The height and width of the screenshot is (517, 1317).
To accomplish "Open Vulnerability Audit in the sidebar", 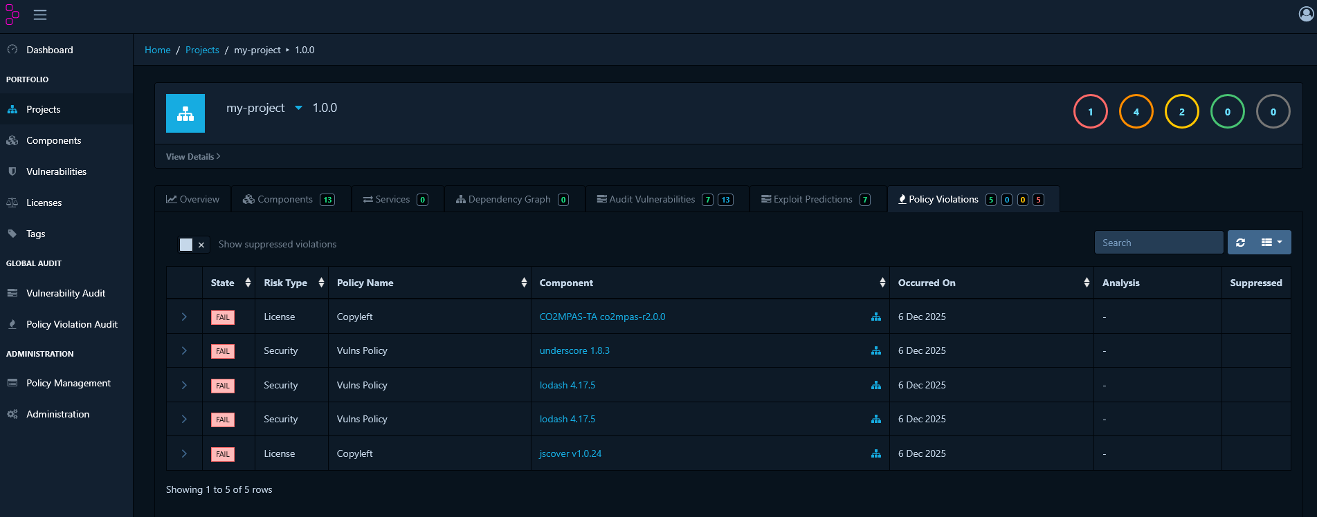I will 66,293.
